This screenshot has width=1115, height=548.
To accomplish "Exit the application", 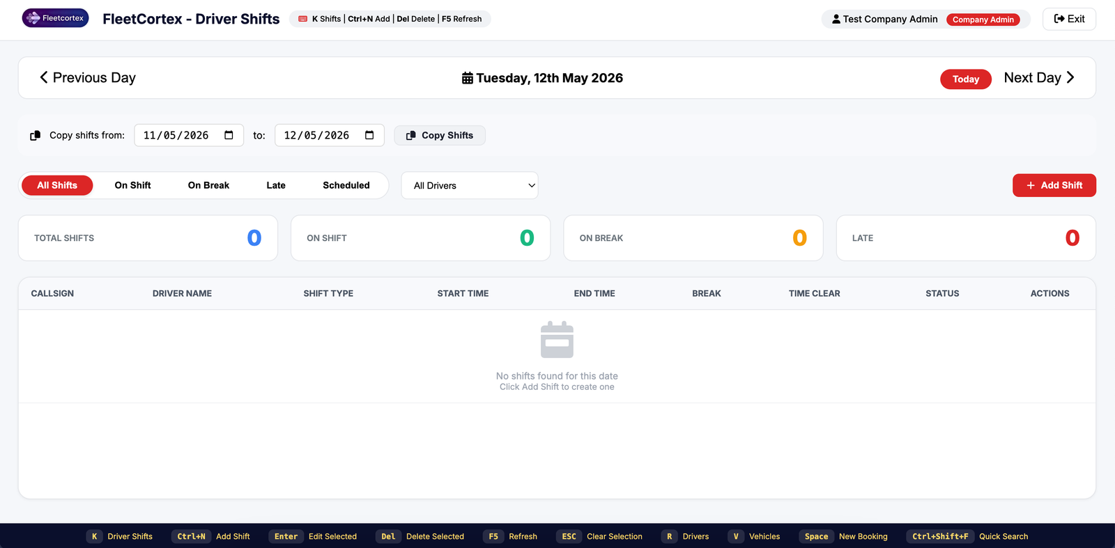I will [1069, 19].
